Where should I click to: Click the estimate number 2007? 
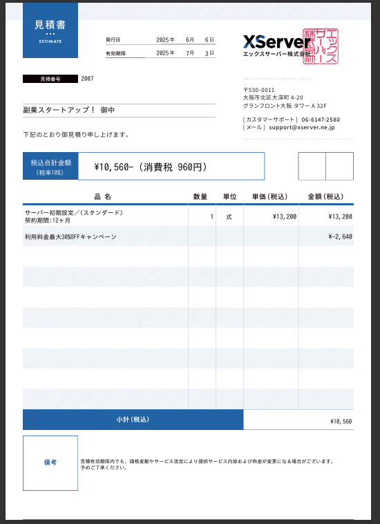point(87,79)
